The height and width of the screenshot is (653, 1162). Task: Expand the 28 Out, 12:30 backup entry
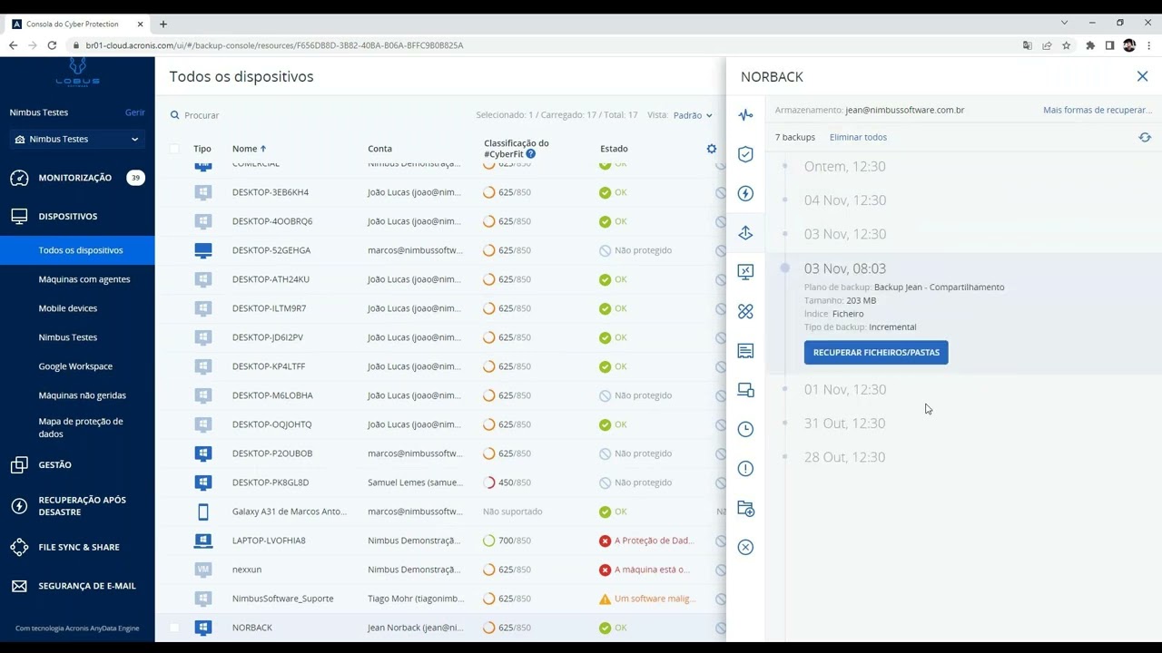click(x=844, y=457)
